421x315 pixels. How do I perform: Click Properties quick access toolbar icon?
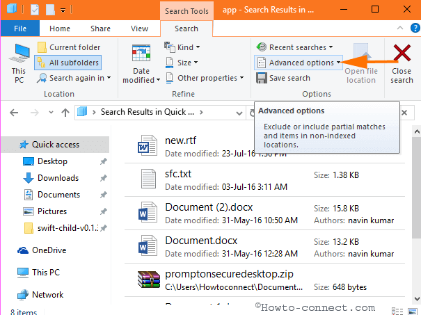coord(35,10)
